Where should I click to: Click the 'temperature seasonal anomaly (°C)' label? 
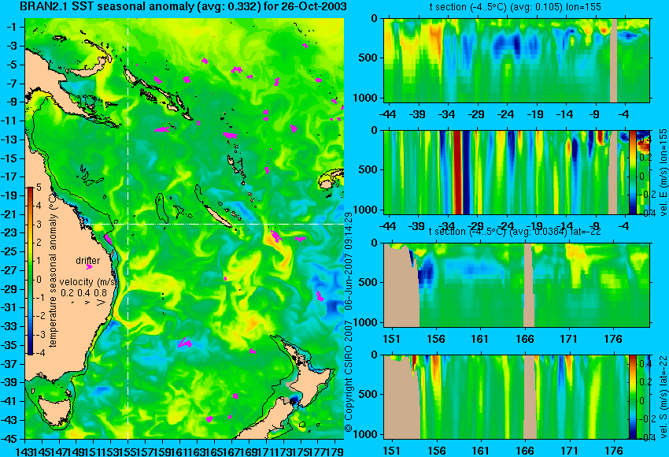53,270
